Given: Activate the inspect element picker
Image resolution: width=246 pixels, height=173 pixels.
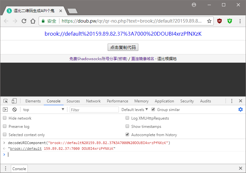Looking at the screenshot, I should (x=6, y=101).
